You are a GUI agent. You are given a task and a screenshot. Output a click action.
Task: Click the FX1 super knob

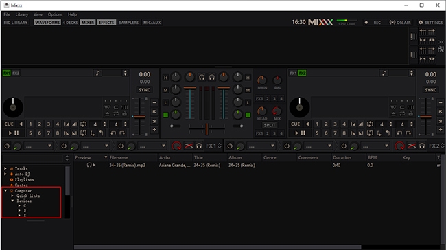point(176,146)
